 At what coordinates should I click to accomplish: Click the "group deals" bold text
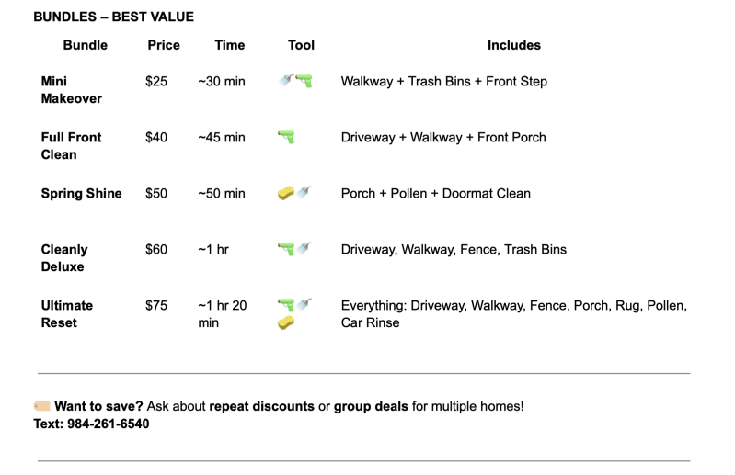pos(371,406)
